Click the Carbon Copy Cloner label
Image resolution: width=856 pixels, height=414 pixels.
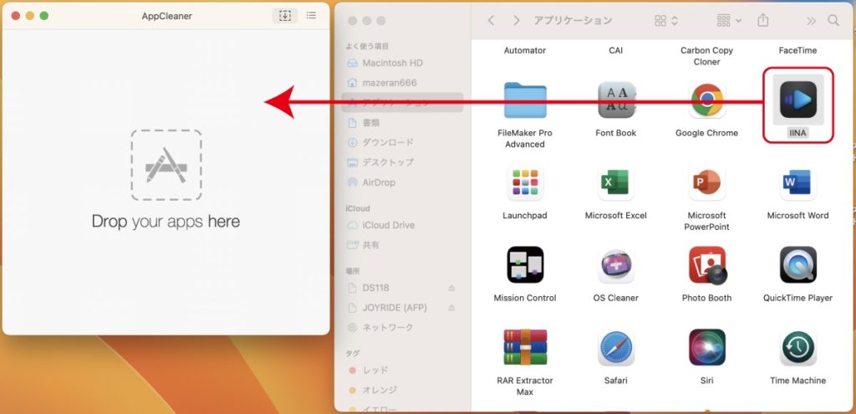click(707, 56)
